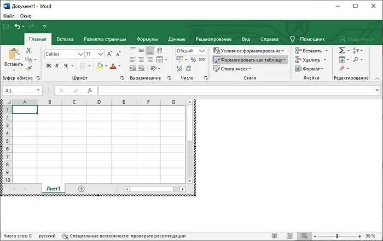Image resolution: width=383 pixels, height=241 pixels.
Task: Open the Calibri font name dropdown
Action: coord(80,54)
